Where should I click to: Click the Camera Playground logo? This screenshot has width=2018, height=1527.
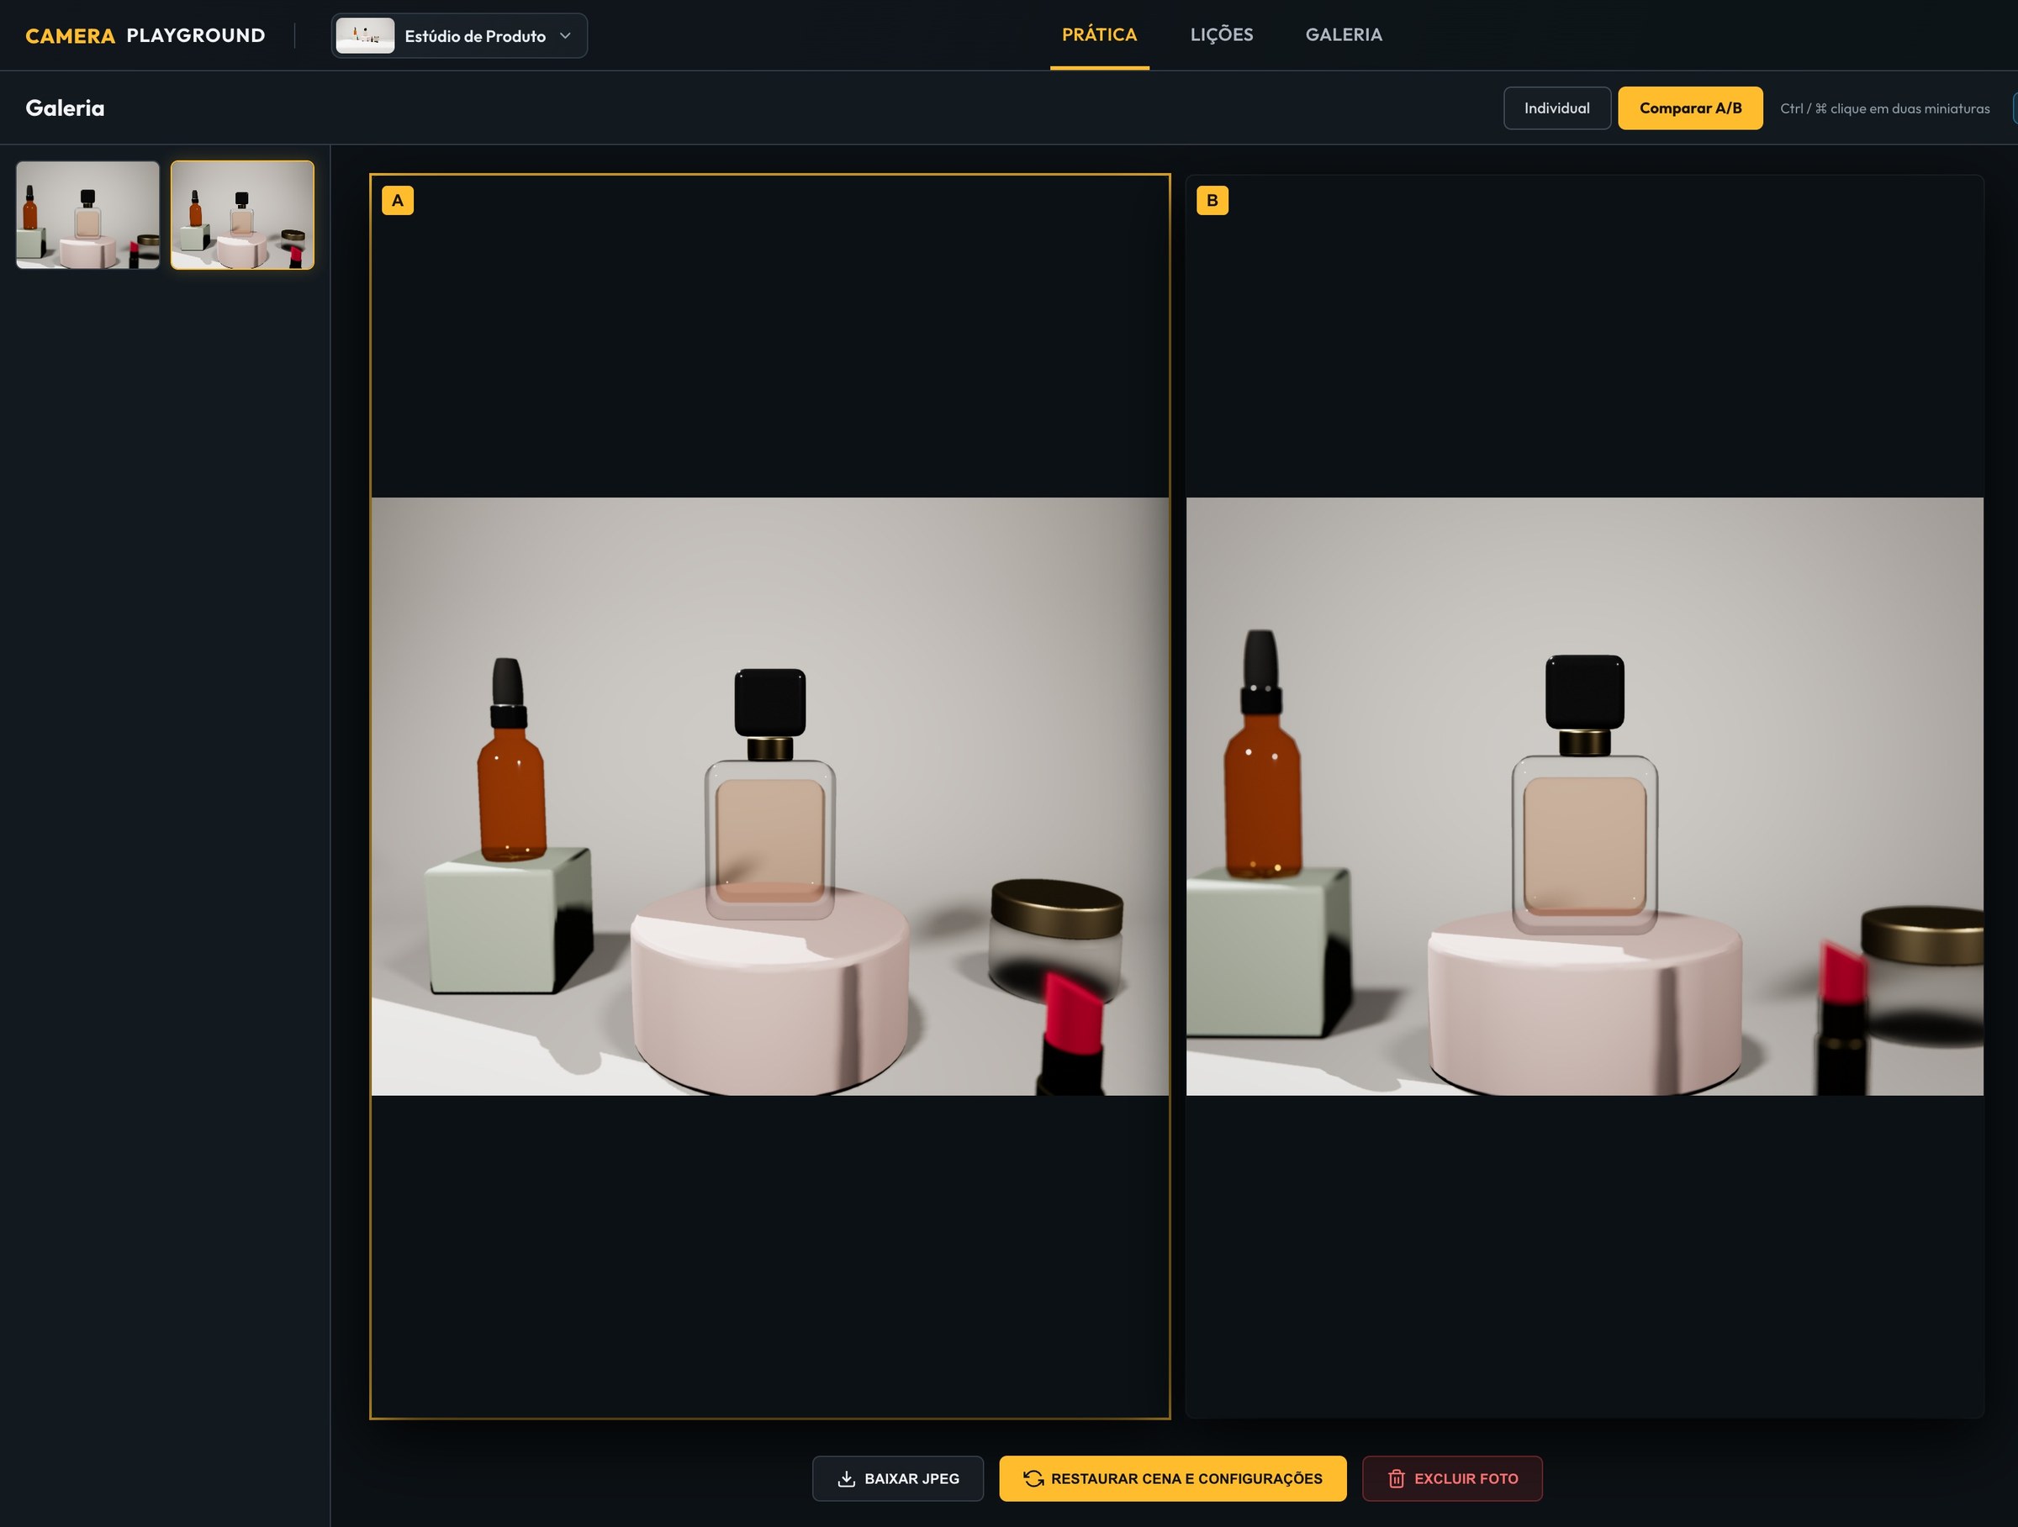pos(145,35)
